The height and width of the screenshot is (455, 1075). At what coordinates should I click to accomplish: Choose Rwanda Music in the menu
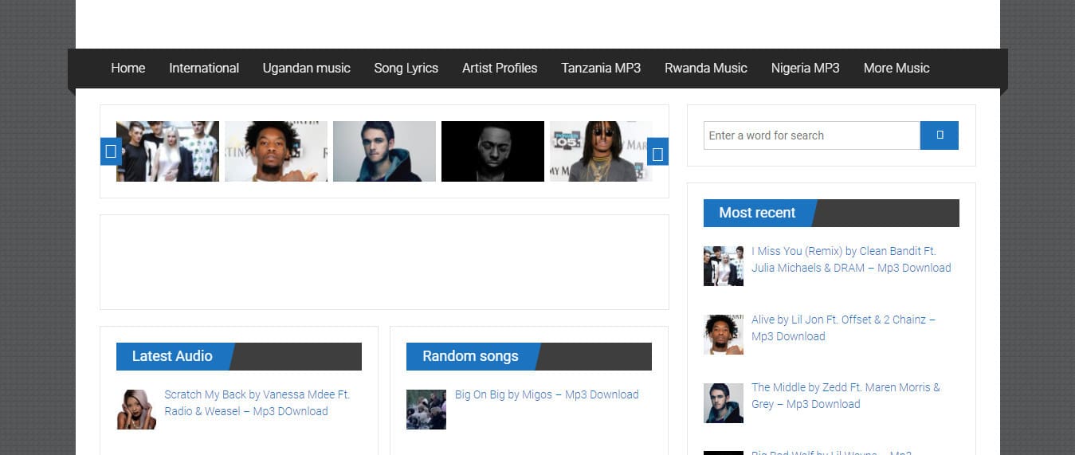706,69
